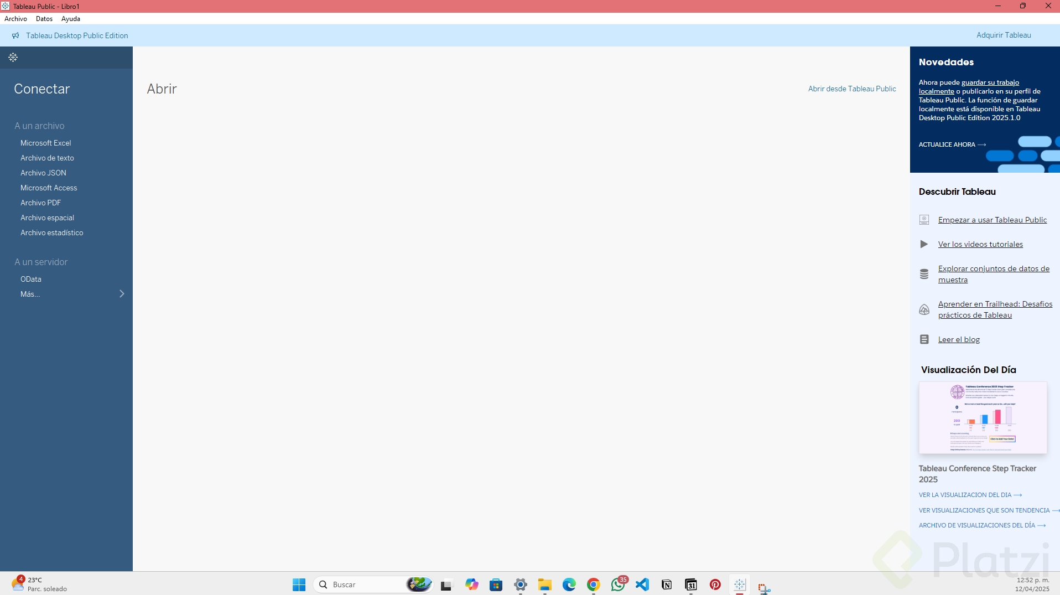1060x595 pixels.
Task: Open Notion from the taskbar
Action: pyautogui.click(x=667, y=584)
